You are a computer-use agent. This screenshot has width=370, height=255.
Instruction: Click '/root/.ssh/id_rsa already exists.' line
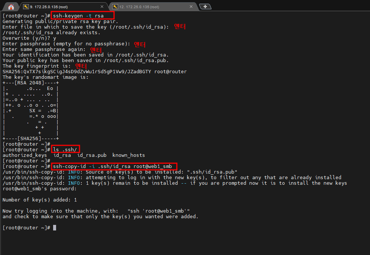(x=51, y=33)
